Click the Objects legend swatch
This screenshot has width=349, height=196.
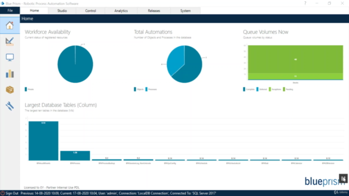click(x=135, y=89)
